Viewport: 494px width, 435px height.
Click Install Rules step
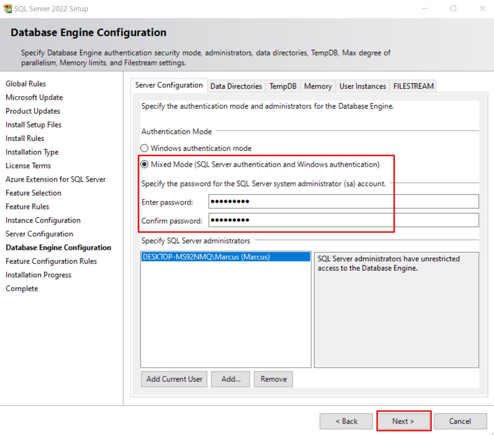tap(25, 138)
